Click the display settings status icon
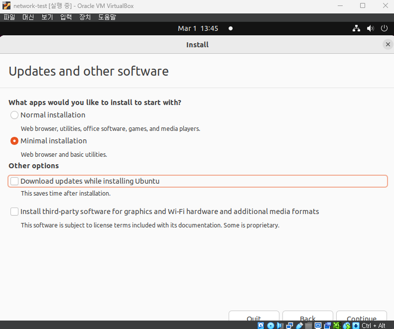This screenshot has width=394, height=329. [x=318, y=326]
